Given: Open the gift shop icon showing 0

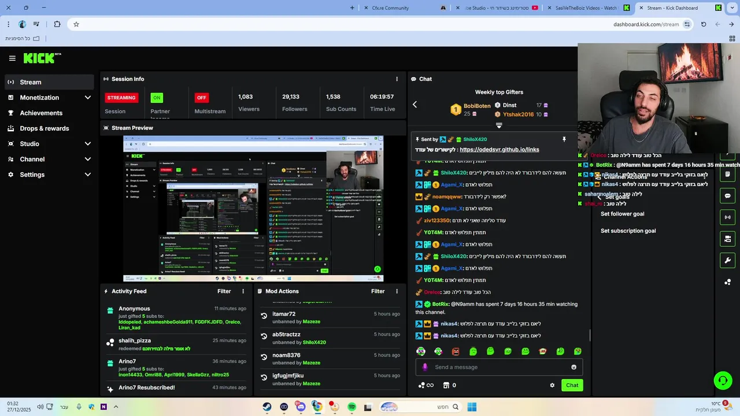Looking at the screenshot, I should pyautogui.click(x=450, y=385).
